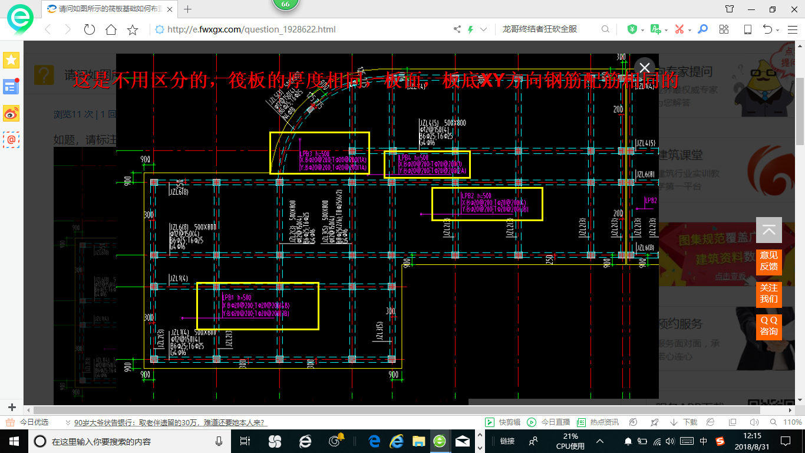Image resolution: width=805 pixels, height=453 pixels.
Task: Open Task View on the taskbar
Action: click(245, 441)
